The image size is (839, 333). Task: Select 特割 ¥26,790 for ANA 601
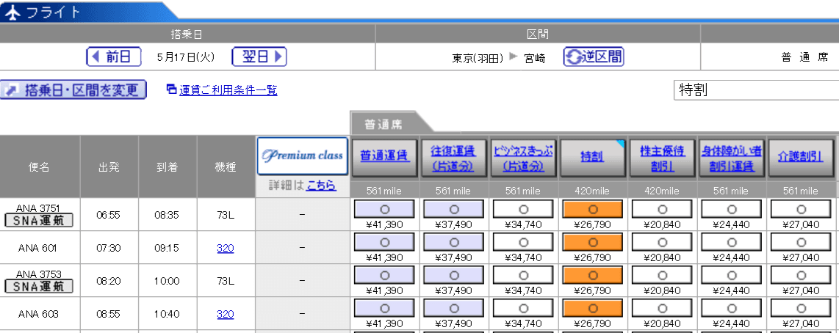click(x=593, y=243)
